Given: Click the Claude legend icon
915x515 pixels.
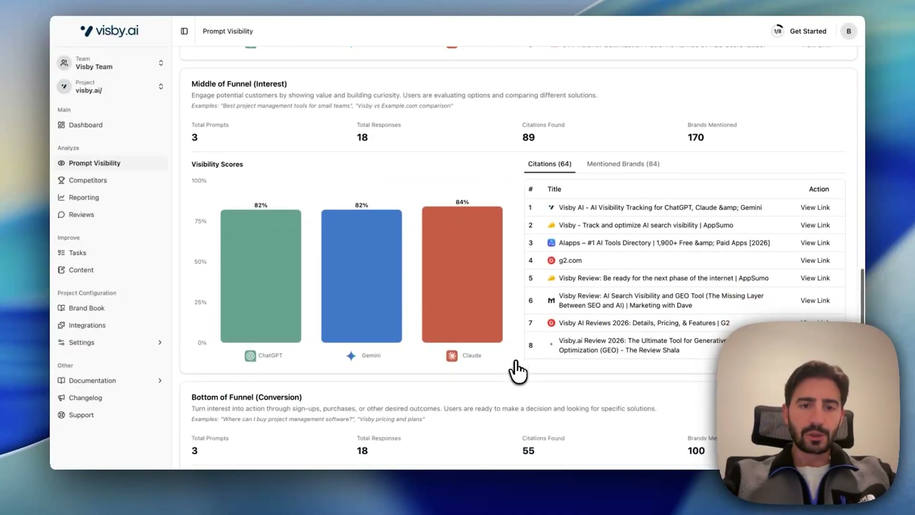Looking at the screenshot, I should click(x=452, y=356).
